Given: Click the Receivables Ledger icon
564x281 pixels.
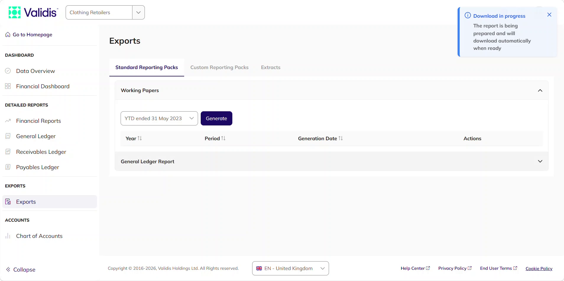Looking at the screenshot, I should tap(8, 152).
